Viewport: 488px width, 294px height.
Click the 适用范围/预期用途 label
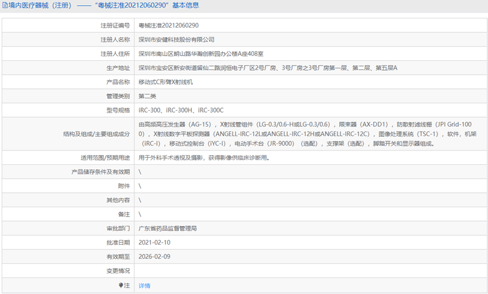coord(105,157)
